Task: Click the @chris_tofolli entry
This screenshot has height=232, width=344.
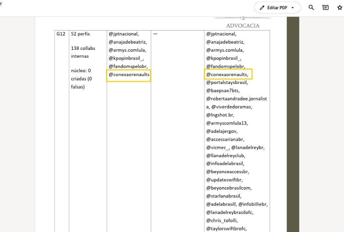Action: pyautogui.click(x=222, y=220)
